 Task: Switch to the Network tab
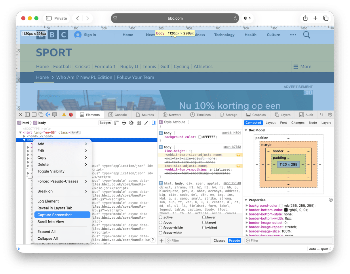[x=172, y=115]
